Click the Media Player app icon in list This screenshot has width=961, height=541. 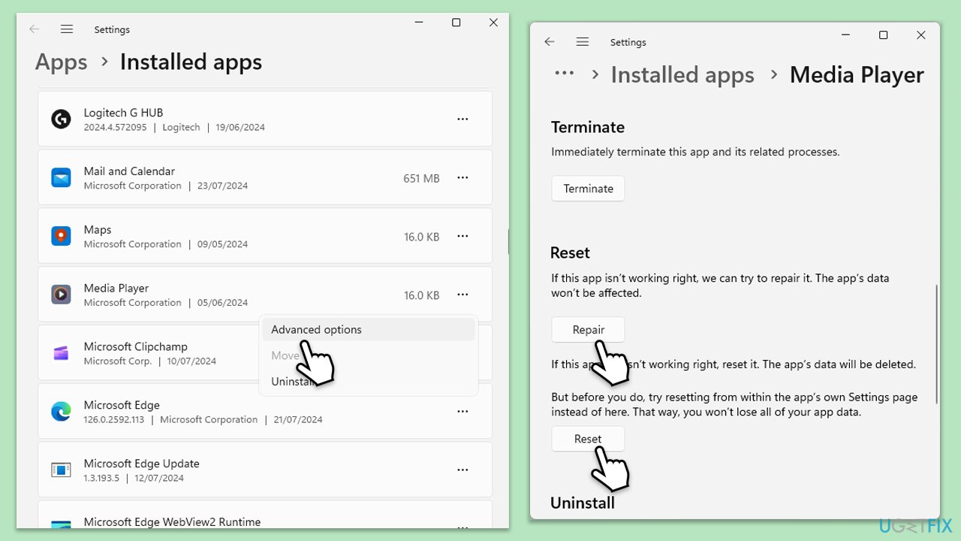click(x=61, y=295)
